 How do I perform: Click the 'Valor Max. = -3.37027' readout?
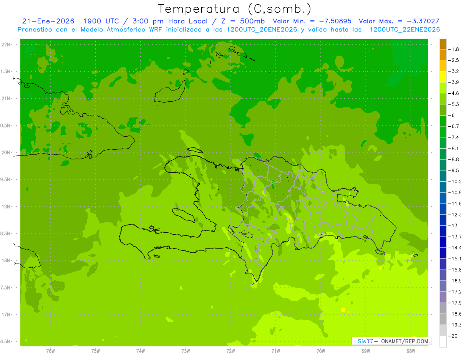coord(399,22)
